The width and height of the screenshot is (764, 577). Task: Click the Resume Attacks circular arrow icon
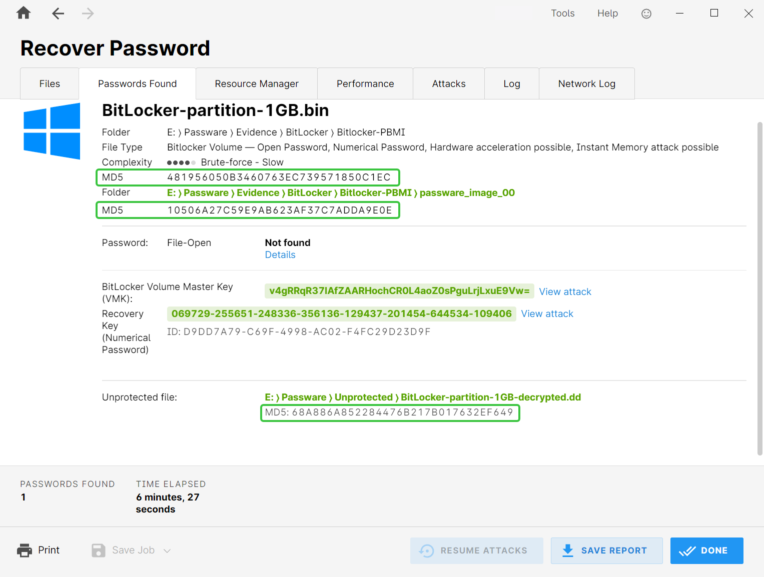(426, 550)
